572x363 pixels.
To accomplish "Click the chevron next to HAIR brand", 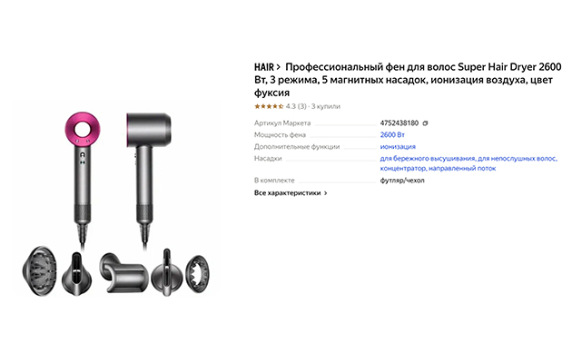I will 279,67.
